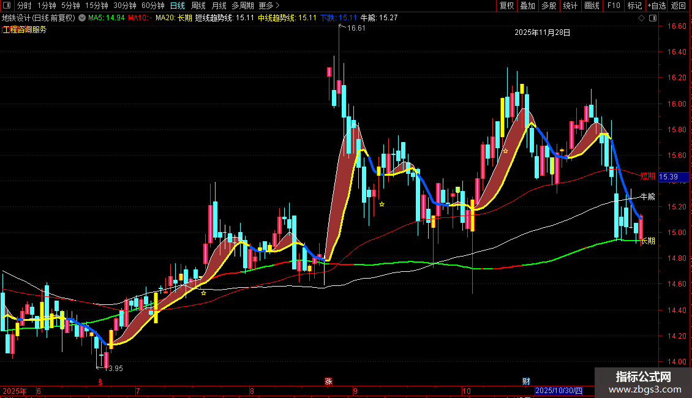Click the 多股 multi-stock button
This screenshot has width=692, height=398.
549,6
